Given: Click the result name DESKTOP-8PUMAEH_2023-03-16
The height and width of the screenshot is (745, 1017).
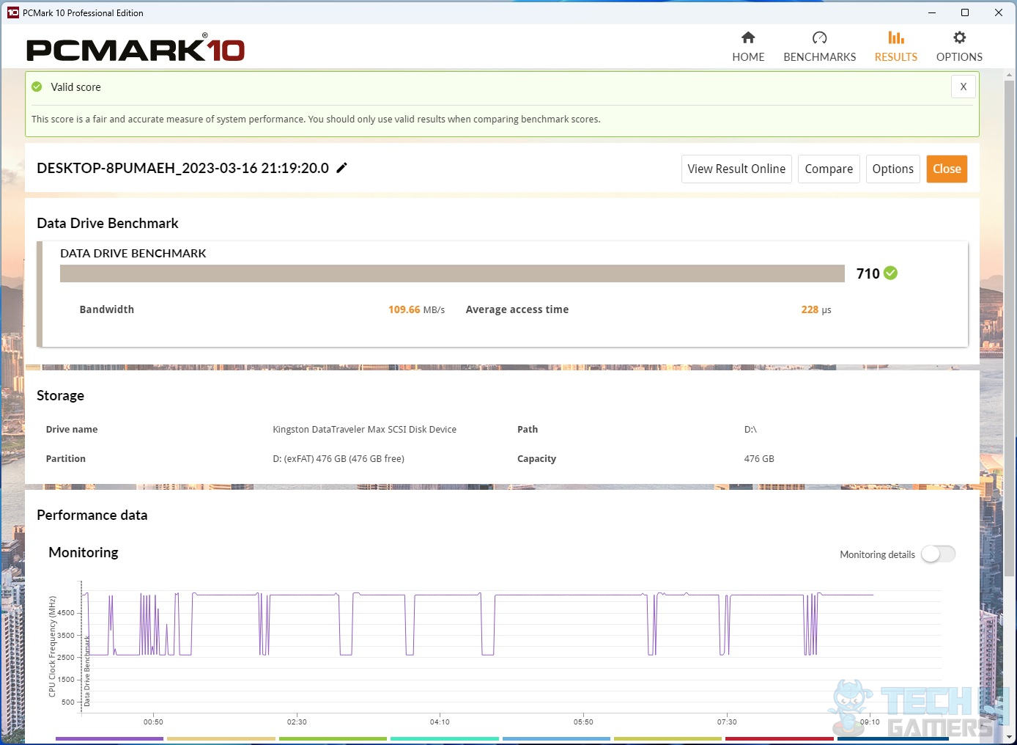Looking at the screenshot, I should [182, 168].
